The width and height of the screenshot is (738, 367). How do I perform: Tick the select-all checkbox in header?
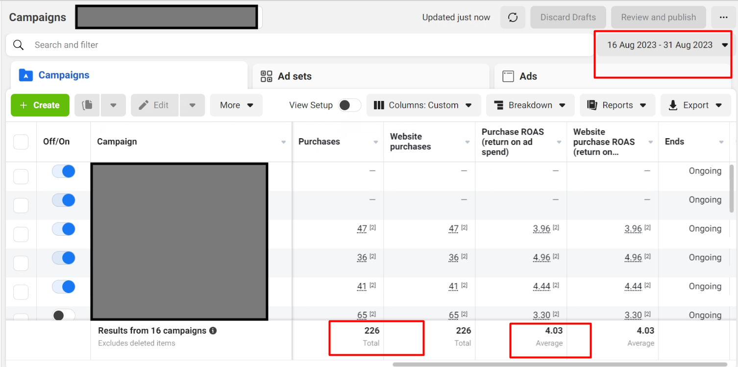[21, 142]
